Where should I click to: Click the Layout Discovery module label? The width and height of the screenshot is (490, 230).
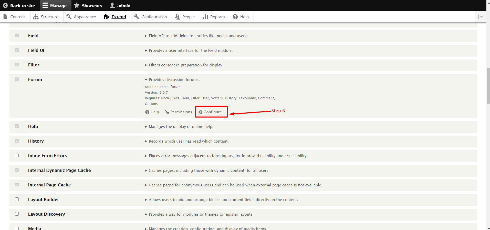pos(46,214)
